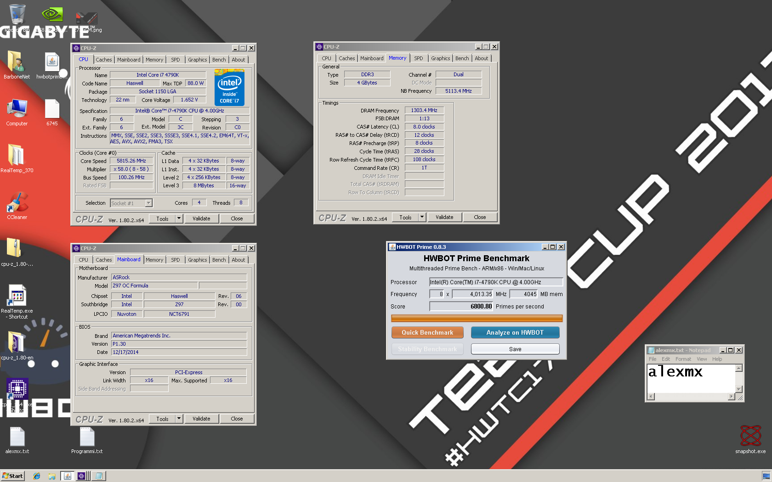
Task: Open the Computer desktop icon
Action: pyautogui.click(x=17, y=109)
